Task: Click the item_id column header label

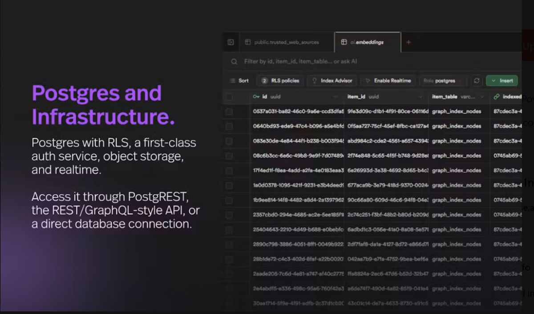Action: click(357, 96)
